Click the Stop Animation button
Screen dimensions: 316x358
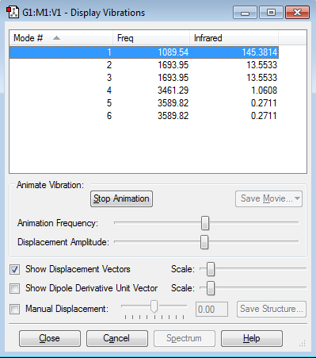[x=121, y=198]
